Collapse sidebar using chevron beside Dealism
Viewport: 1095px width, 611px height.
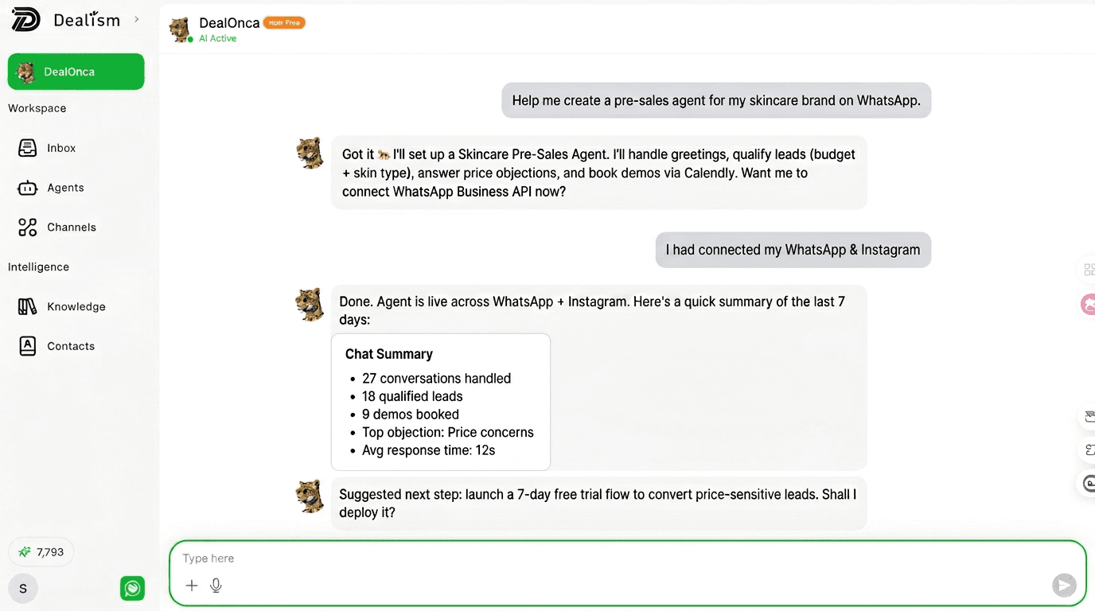click(137, 19)
